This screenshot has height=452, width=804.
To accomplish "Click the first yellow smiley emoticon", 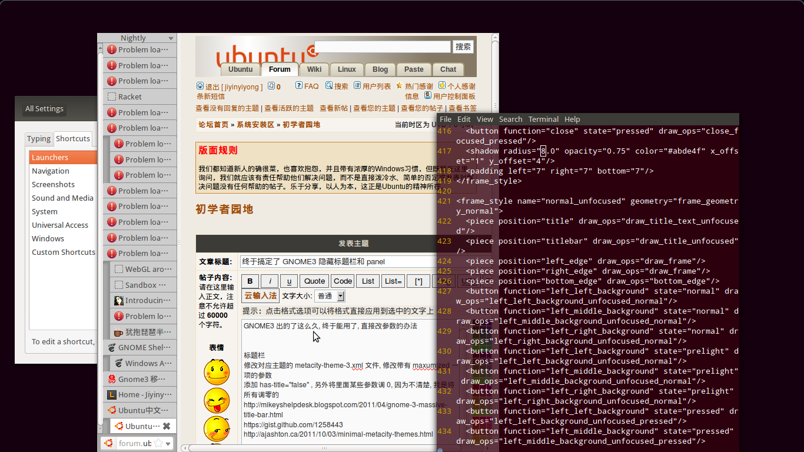I will (x=217, y=372).
